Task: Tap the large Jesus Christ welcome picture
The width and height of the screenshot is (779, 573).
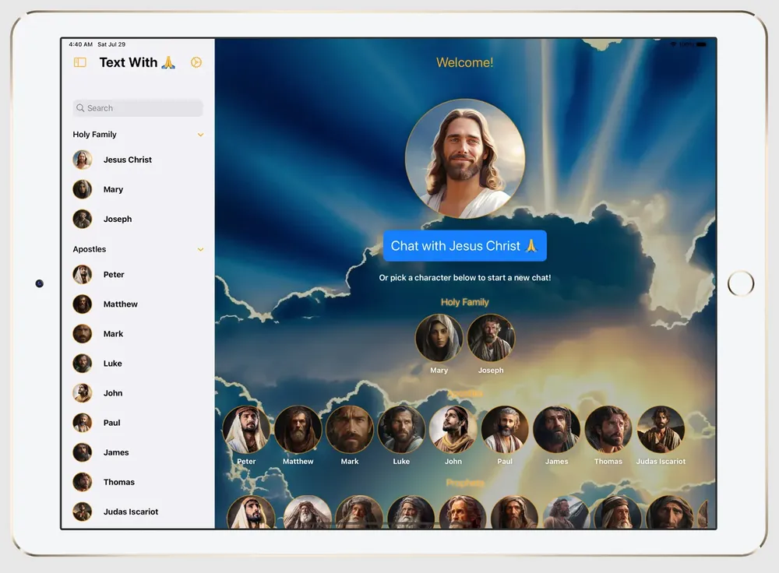Action: (464, 158)
